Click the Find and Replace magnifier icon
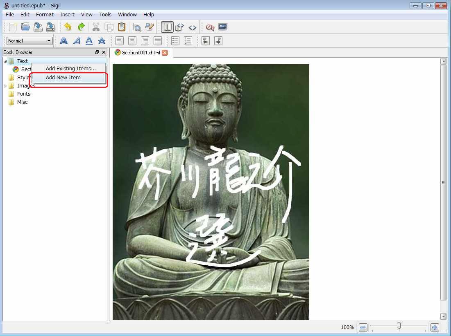 pyautogui.click(x=137, y=27)
